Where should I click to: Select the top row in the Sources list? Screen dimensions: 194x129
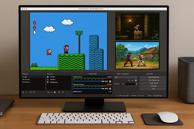[59, 77]
